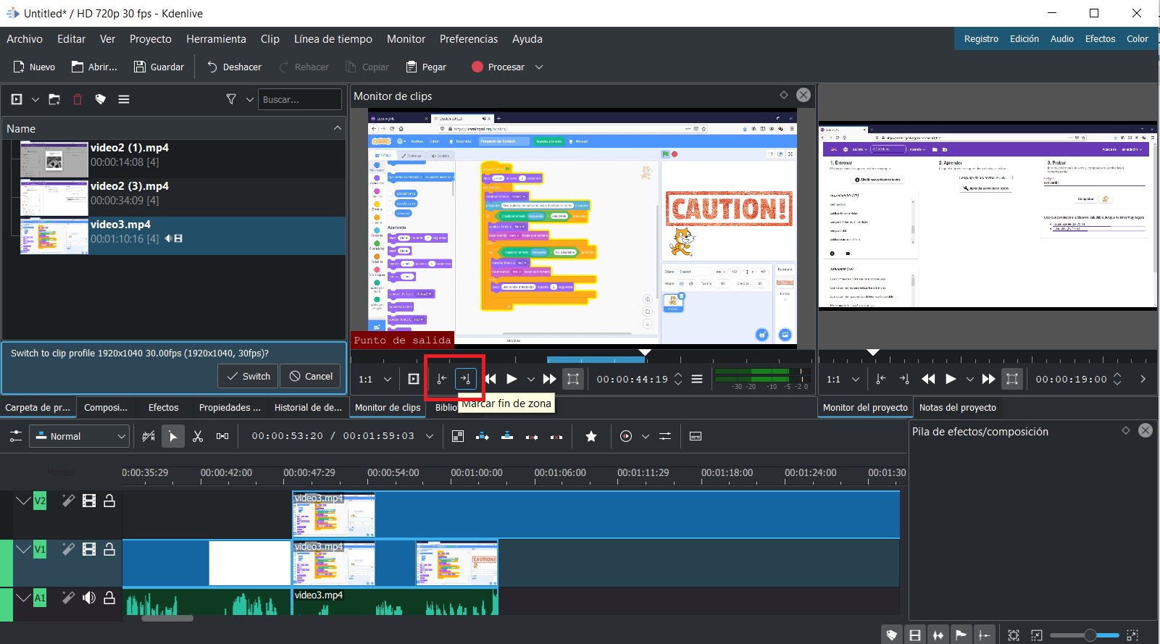Switch to the Efectos tab
Viewport: 1160px width, 644px height.
point(163,408)
